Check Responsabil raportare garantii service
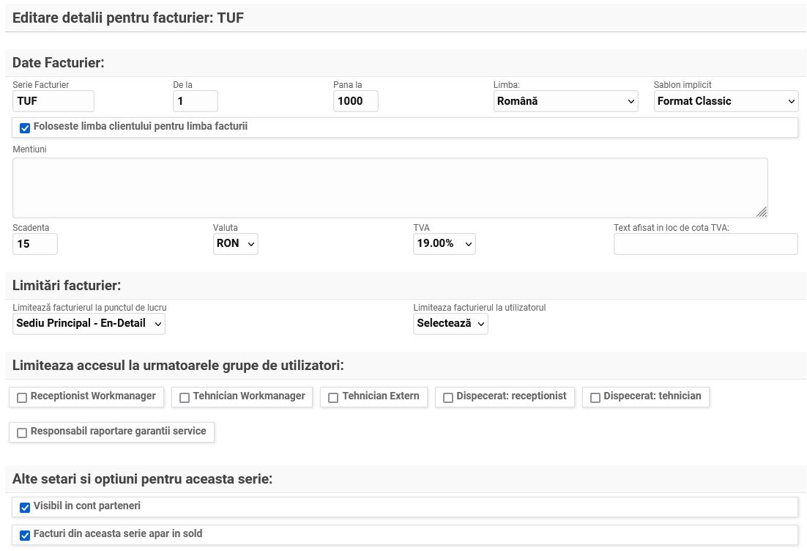Image resolution: width=807 pixels, height=551 pixels. click(x=22, y=432)
